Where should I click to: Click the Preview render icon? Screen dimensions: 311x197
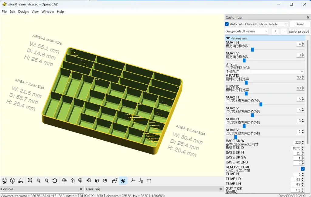point(5,181)
